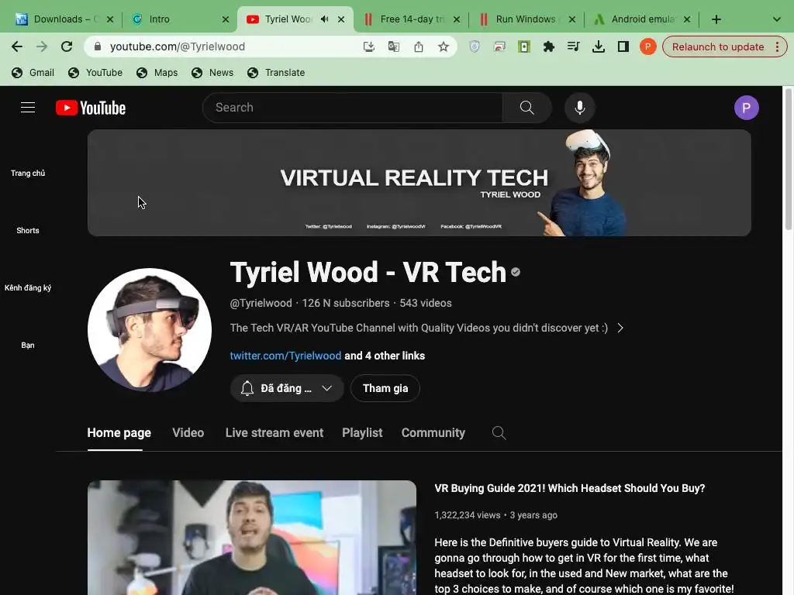
Task: Open browser downloads icon
Action: click(598, 46)
